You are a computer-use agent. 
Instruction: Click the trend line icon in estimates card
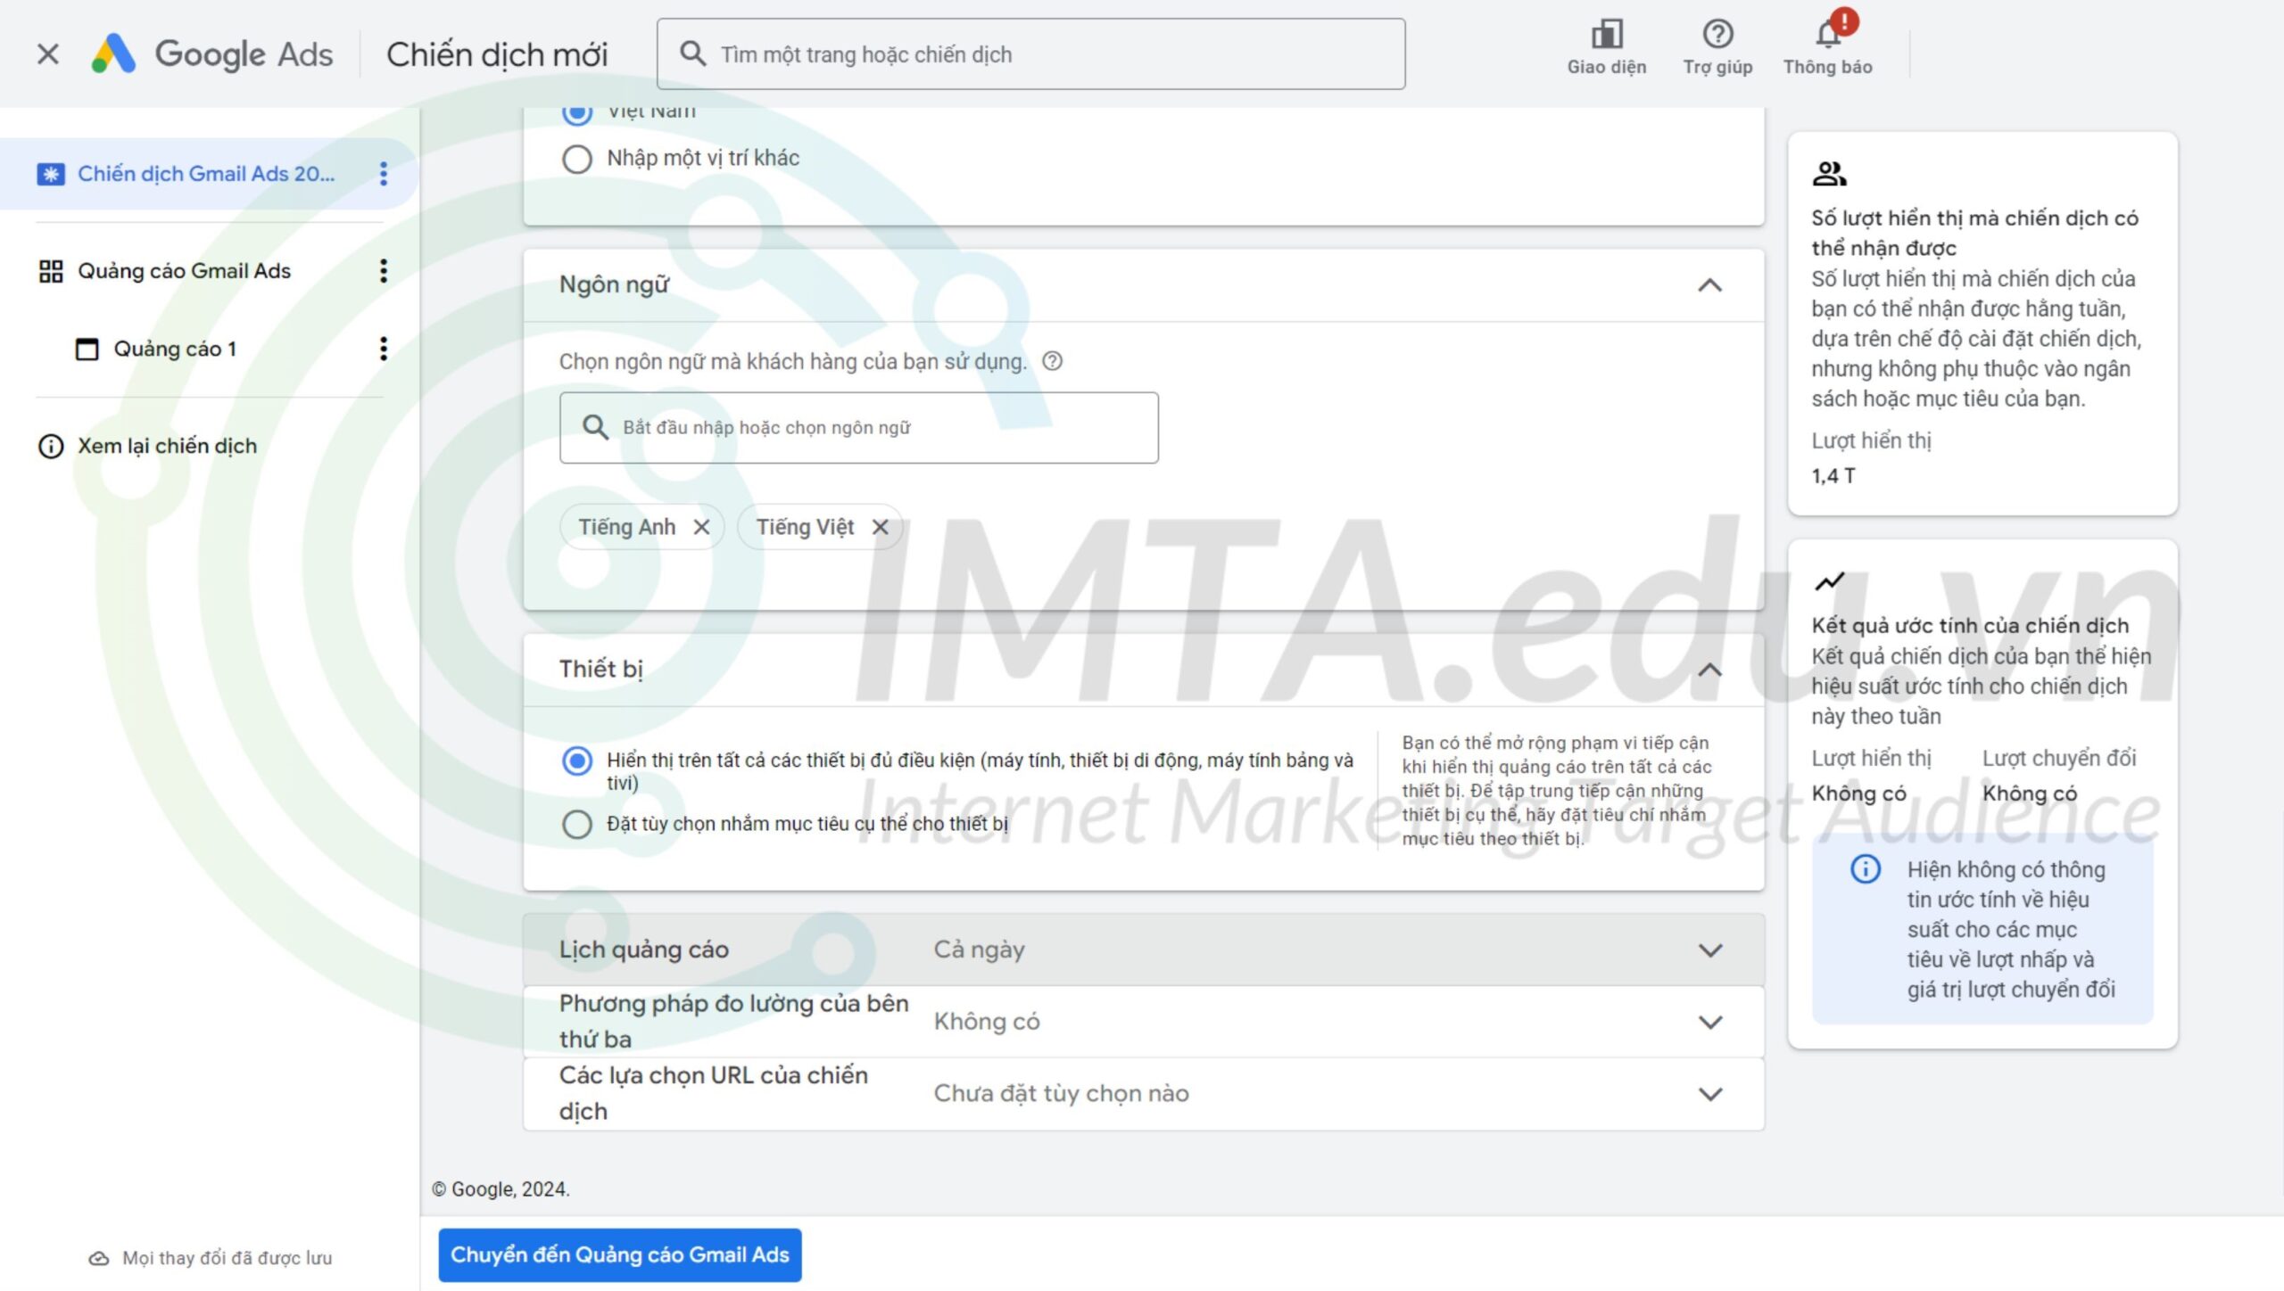(x=1829, y=581)
